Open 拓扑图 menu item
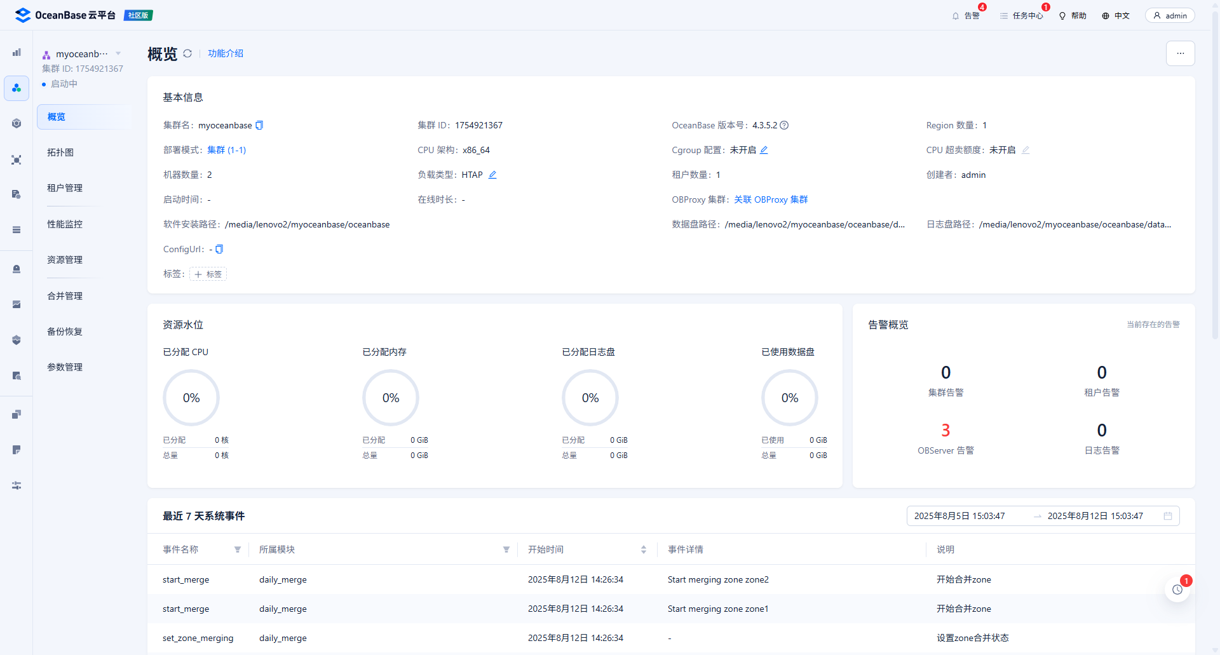This screenshot has height=655, width=1220. click(x=60, y=152)
